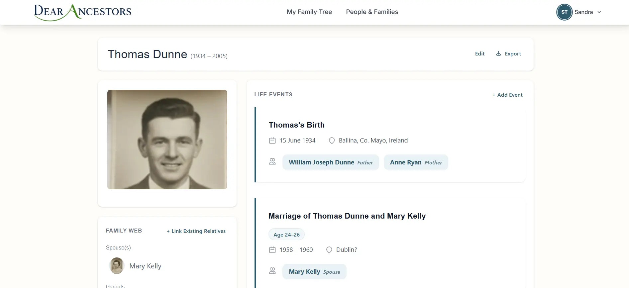629x288 pixels.
Task: Open William Joseph Dunne Father chip
Action: [x=331, y=162]
